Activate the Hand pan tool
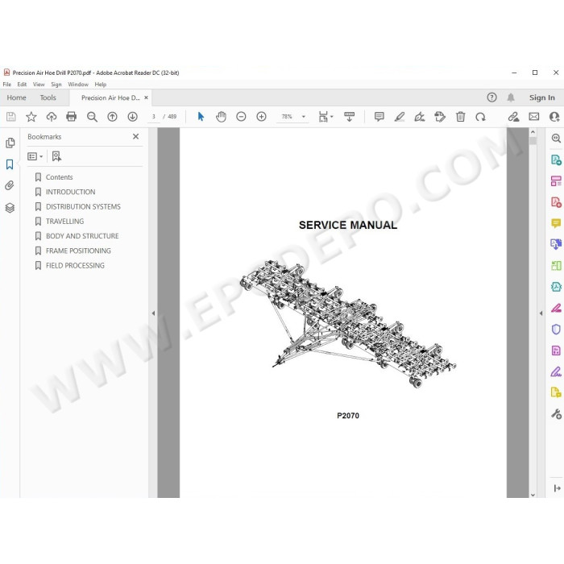The width and height of the screenshot is (564, 564). click(x=221, y=117)
